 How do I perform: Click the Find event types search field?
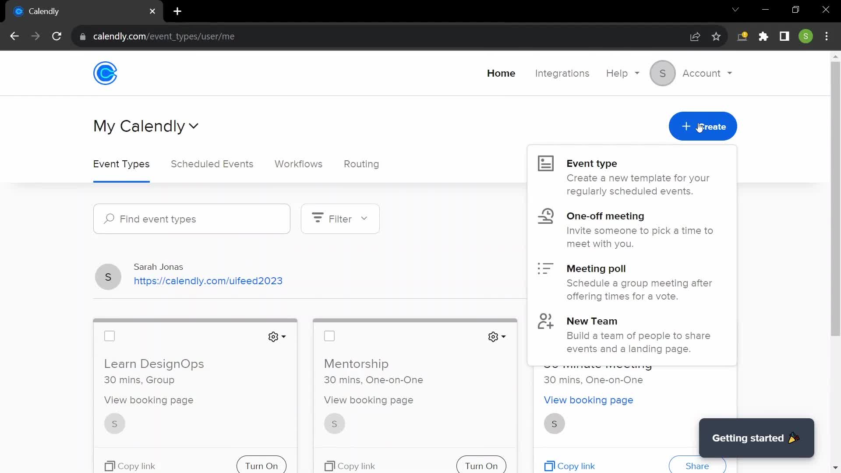pyautogui.click(x=192, y=219)
